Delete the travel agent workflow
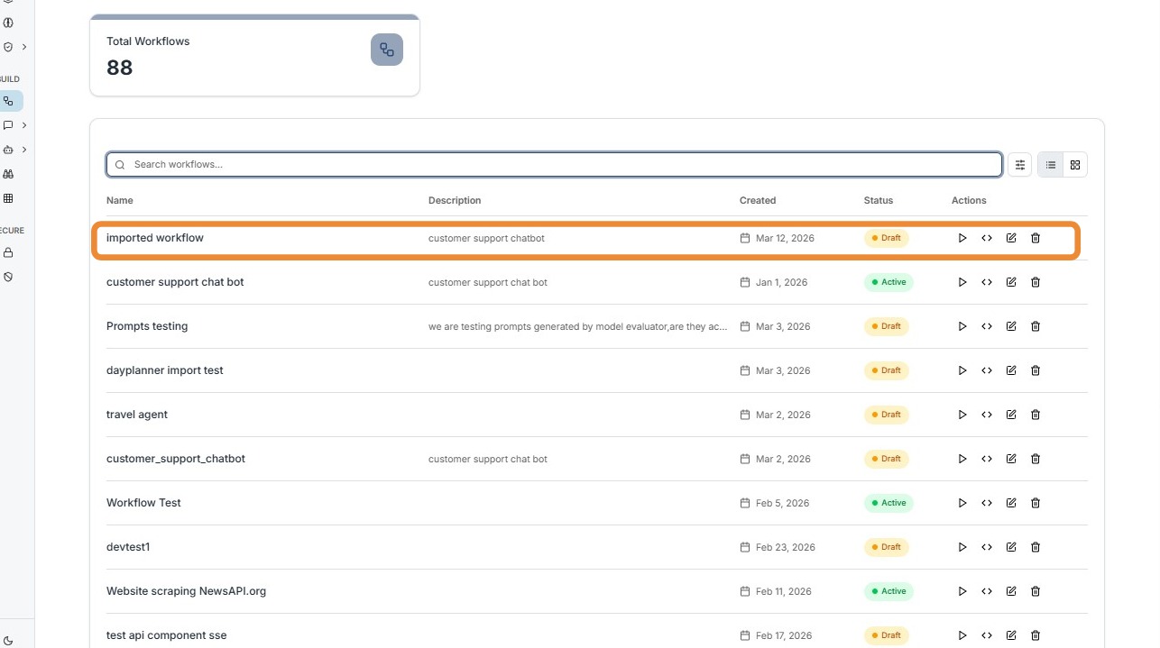 1036,415
